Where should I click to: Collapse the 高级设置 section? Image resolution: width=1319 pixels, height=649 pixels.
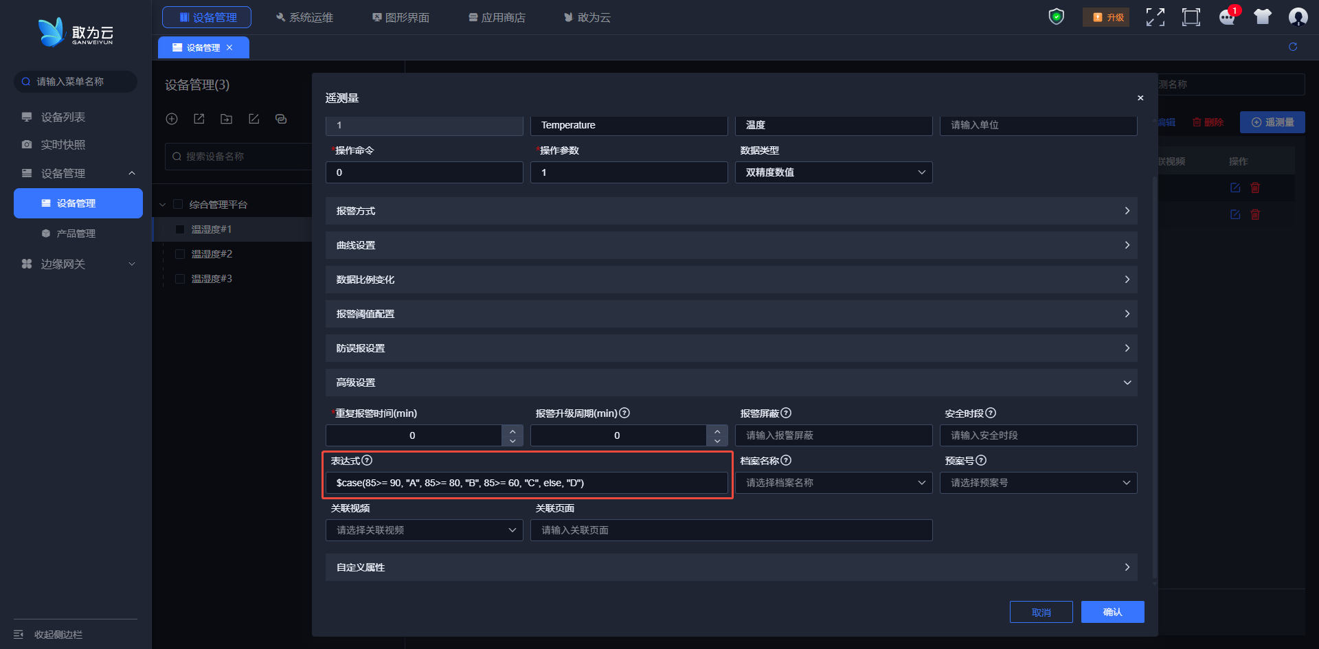[731, 383]
